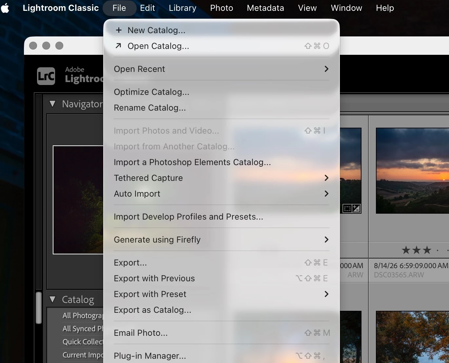Select All Synced Photographs catalog entry
Viewport: 449px width, 363px height.
click(83, 329)
